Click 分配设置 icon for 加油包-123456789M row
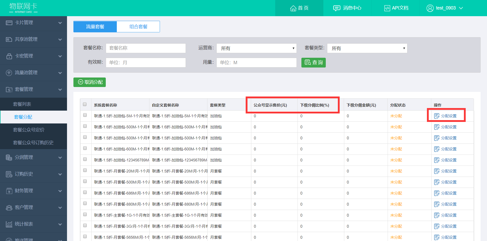The image size is (487, 241). (x=437, y=160)
